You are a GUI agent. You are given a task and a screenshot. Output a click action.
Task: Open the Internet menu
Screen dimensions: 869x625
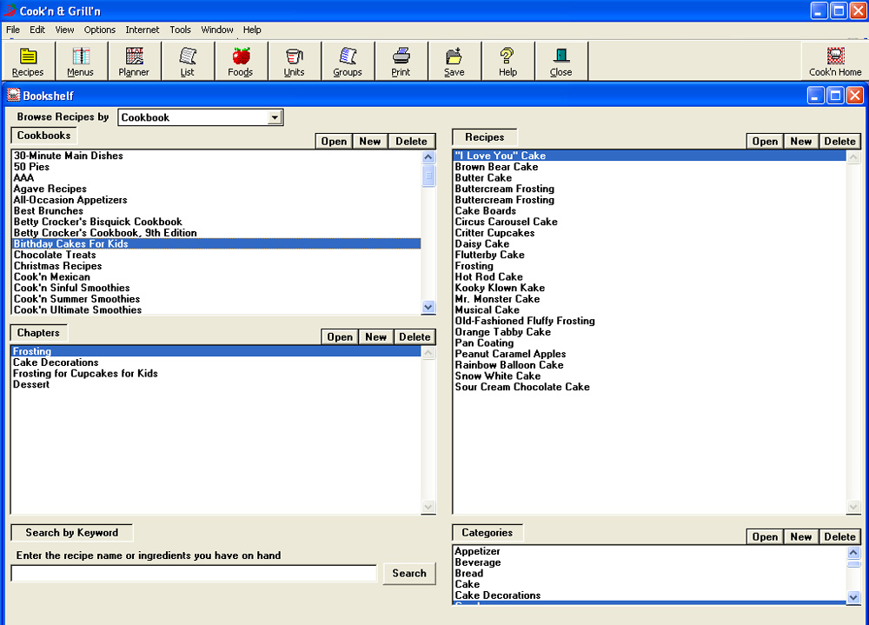pyautogui.click(x=142, y=30)
